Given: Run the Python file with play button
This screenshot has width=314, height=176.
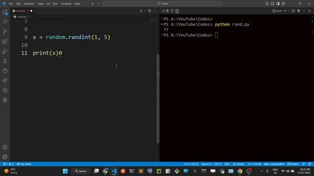Looking at the screenshot, I should 141,11.
